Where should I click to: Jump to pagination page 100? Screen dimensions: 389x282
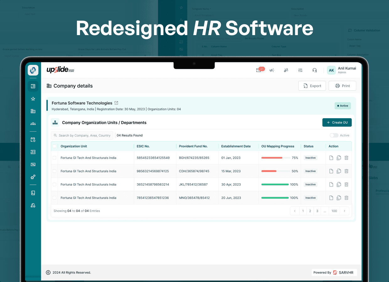coord(334,211)
